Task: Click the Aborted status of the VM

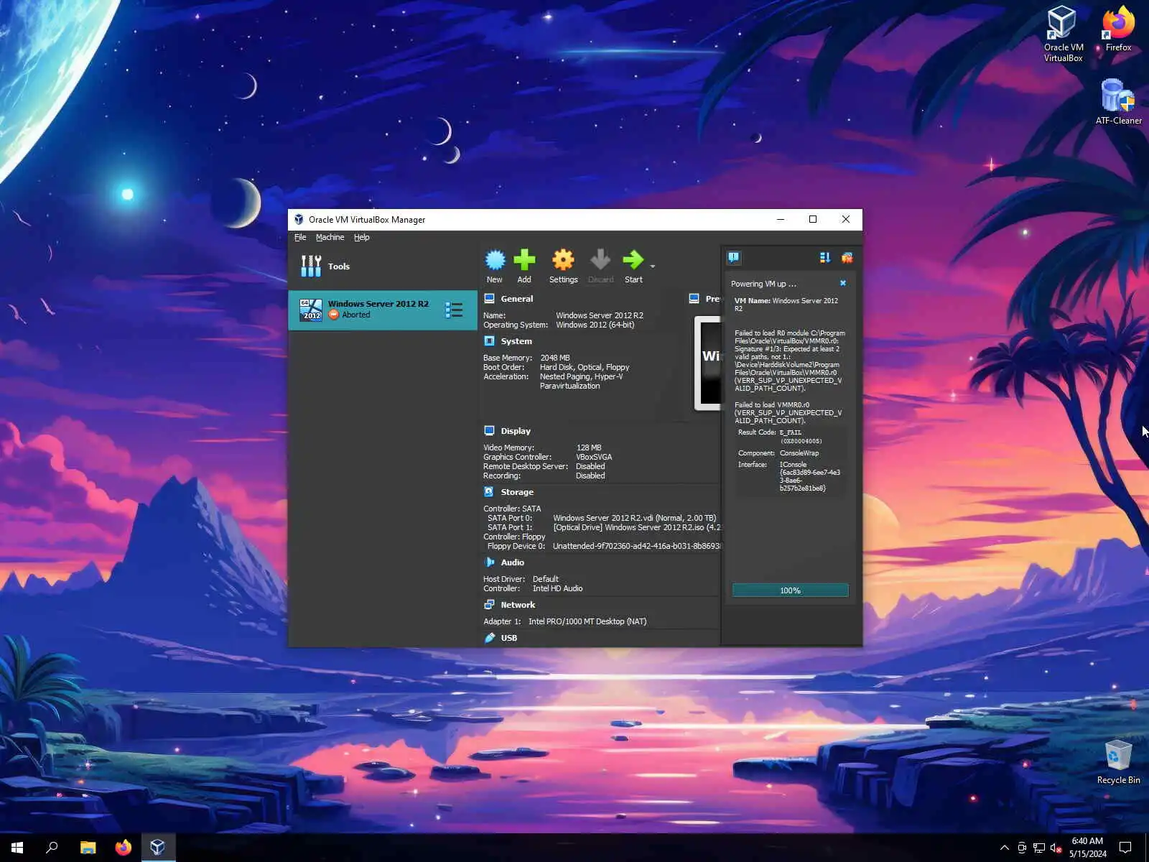Action: [x=356, y=315]
